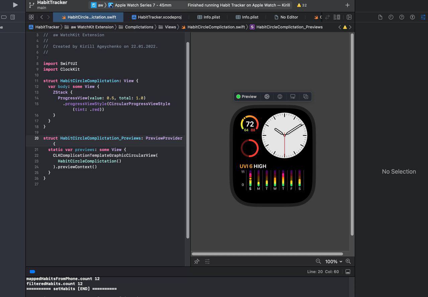Open the first Info.plist tab
Image resolution: width=428 pixels, height=297 pixels.
(209, 17)
